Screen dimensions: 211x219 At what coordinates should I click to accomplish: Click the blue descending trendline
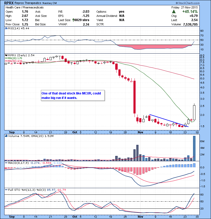169,121
